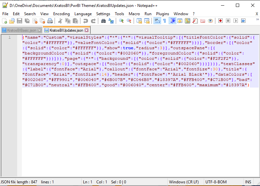
Task: Open the File menu
Action: tap(5, 14)
